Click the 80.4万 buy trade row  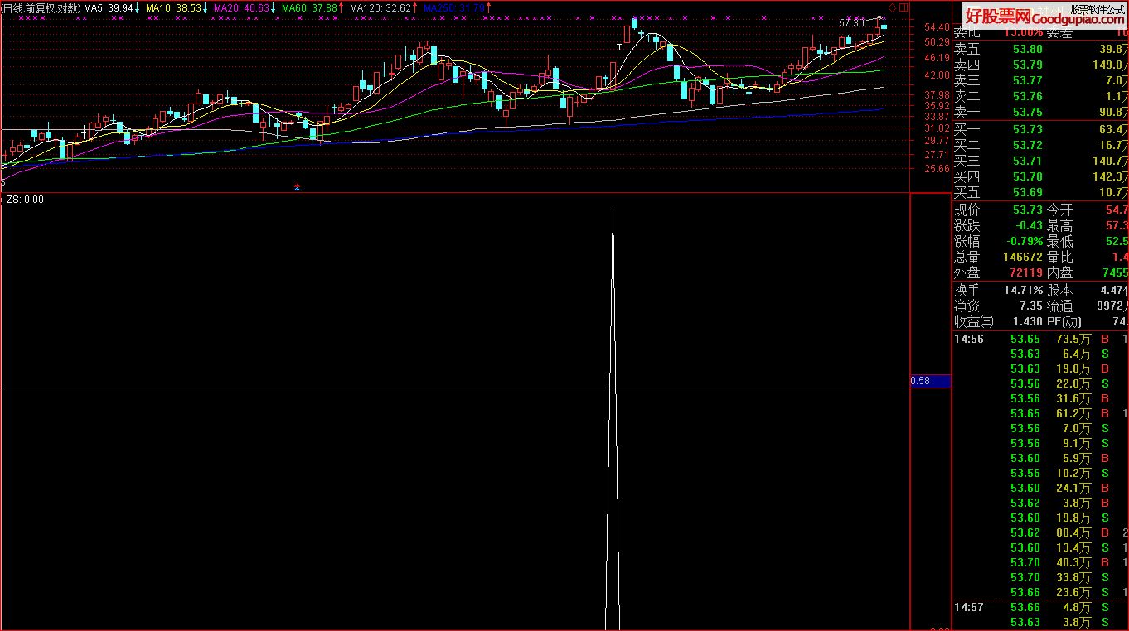point(1040,532)
